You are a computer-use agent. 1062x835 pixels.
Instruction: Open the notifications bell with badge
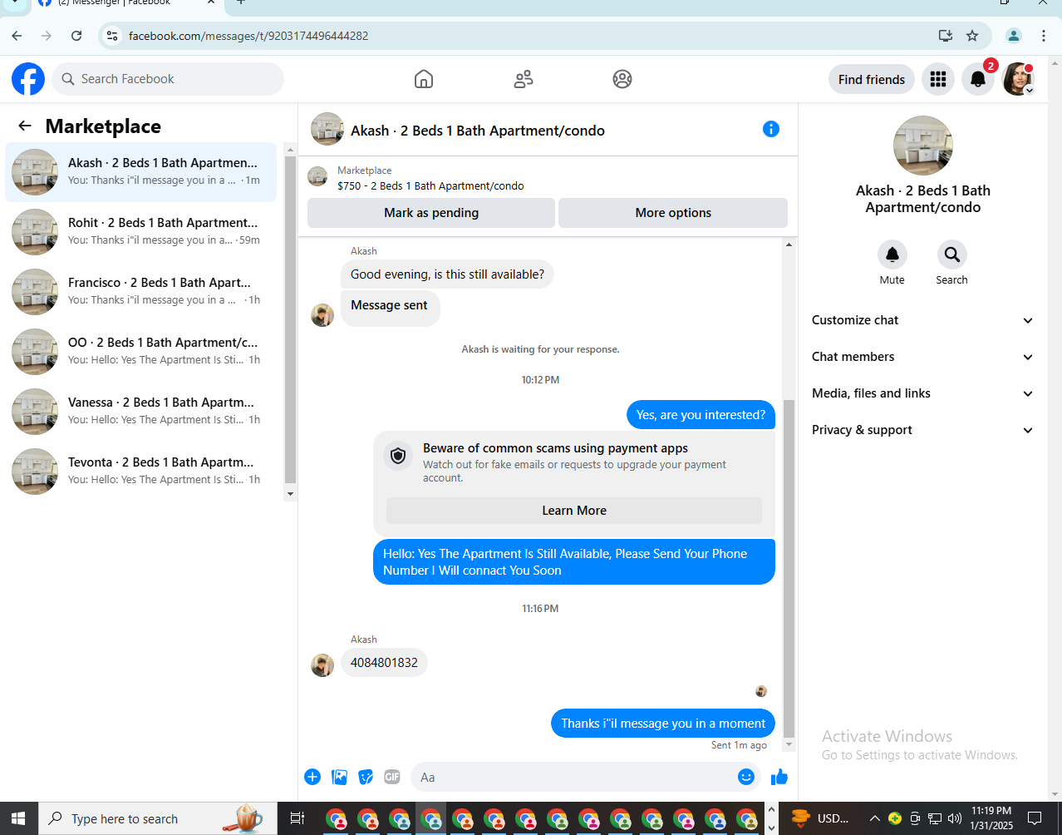(x=978, y=79)
